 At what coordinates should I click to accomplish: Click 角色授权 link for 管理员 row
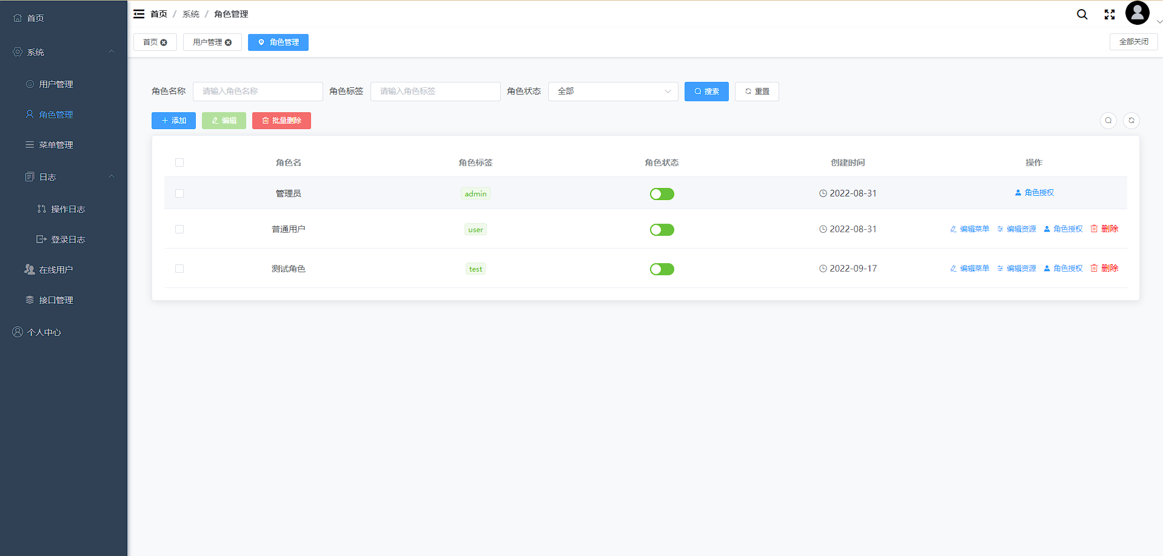pos(1034,192)
